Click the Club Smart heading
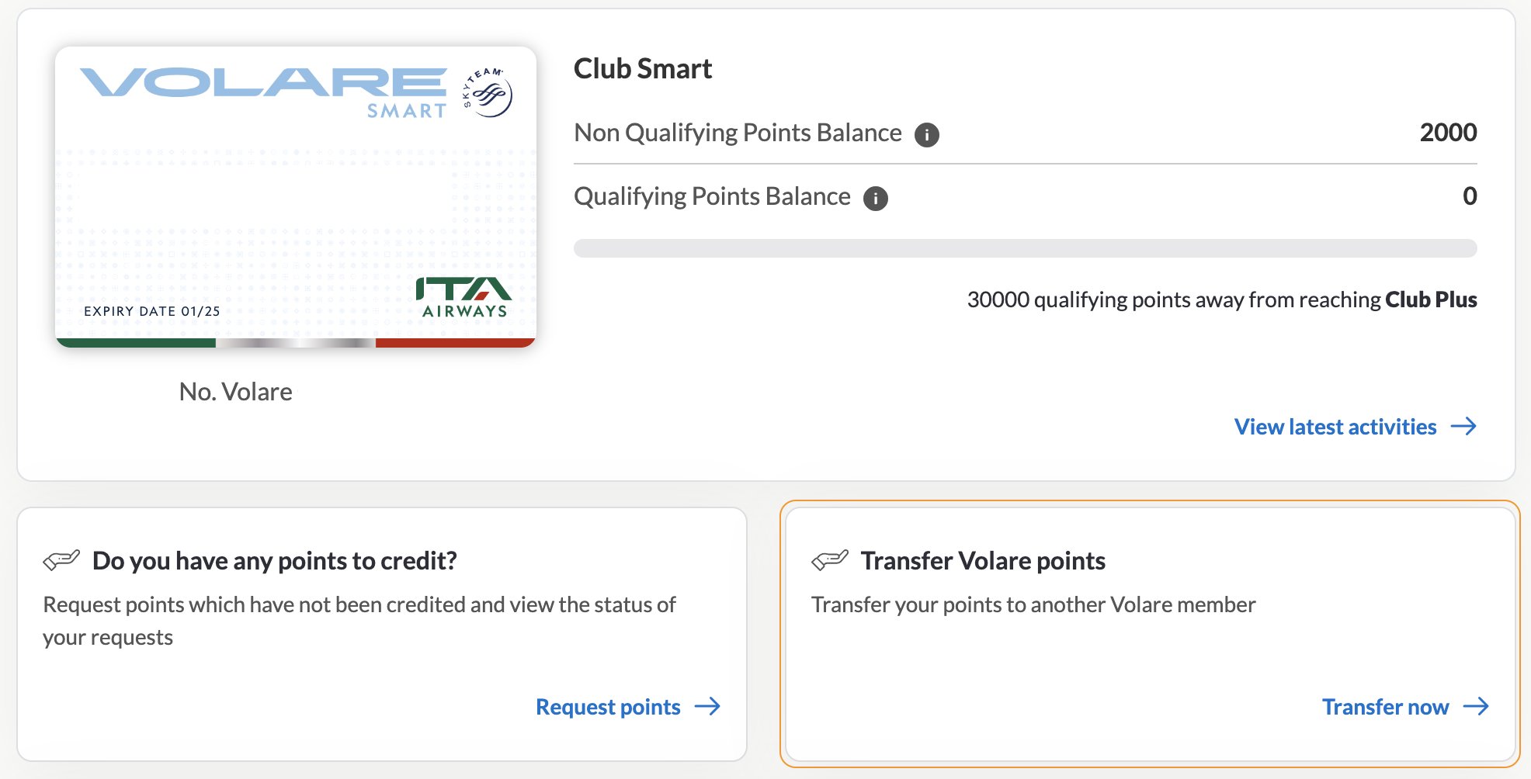The width and height of the screenshot is (1531, 779). point(643,69)
